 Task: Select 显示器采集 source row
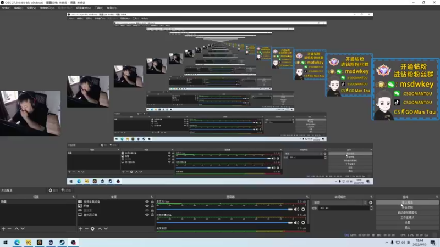(116, 215)
